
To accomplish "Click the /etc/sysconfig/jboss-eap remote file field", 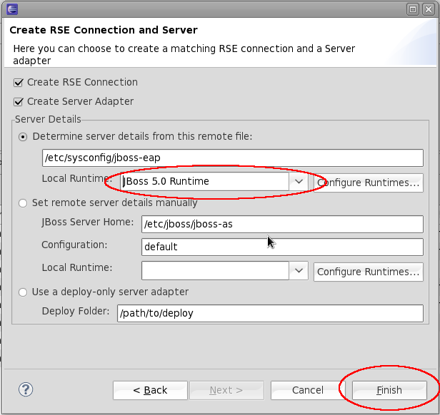I will click(x=232, y=158).
